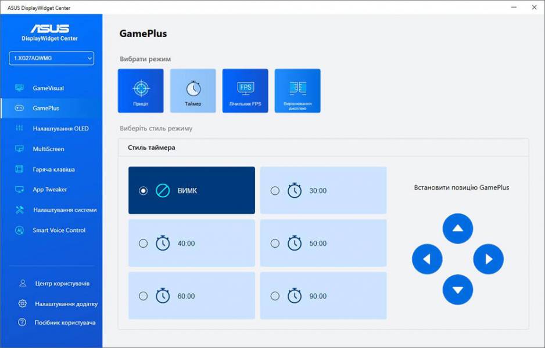Click Центр користувачів link
Image resolution: width=545 pixels, height=348 pixels.
(x=62, y=284)
